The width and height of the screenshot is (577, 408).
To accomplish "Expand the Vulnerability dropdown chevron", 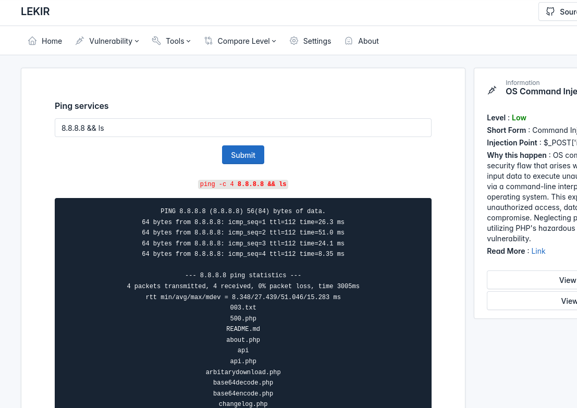I will click(137, 41).
